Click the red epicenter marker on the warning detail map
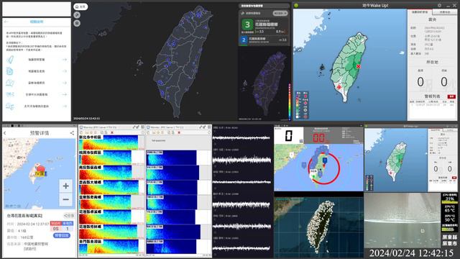460x259 pixels. (x=40, y=169)
